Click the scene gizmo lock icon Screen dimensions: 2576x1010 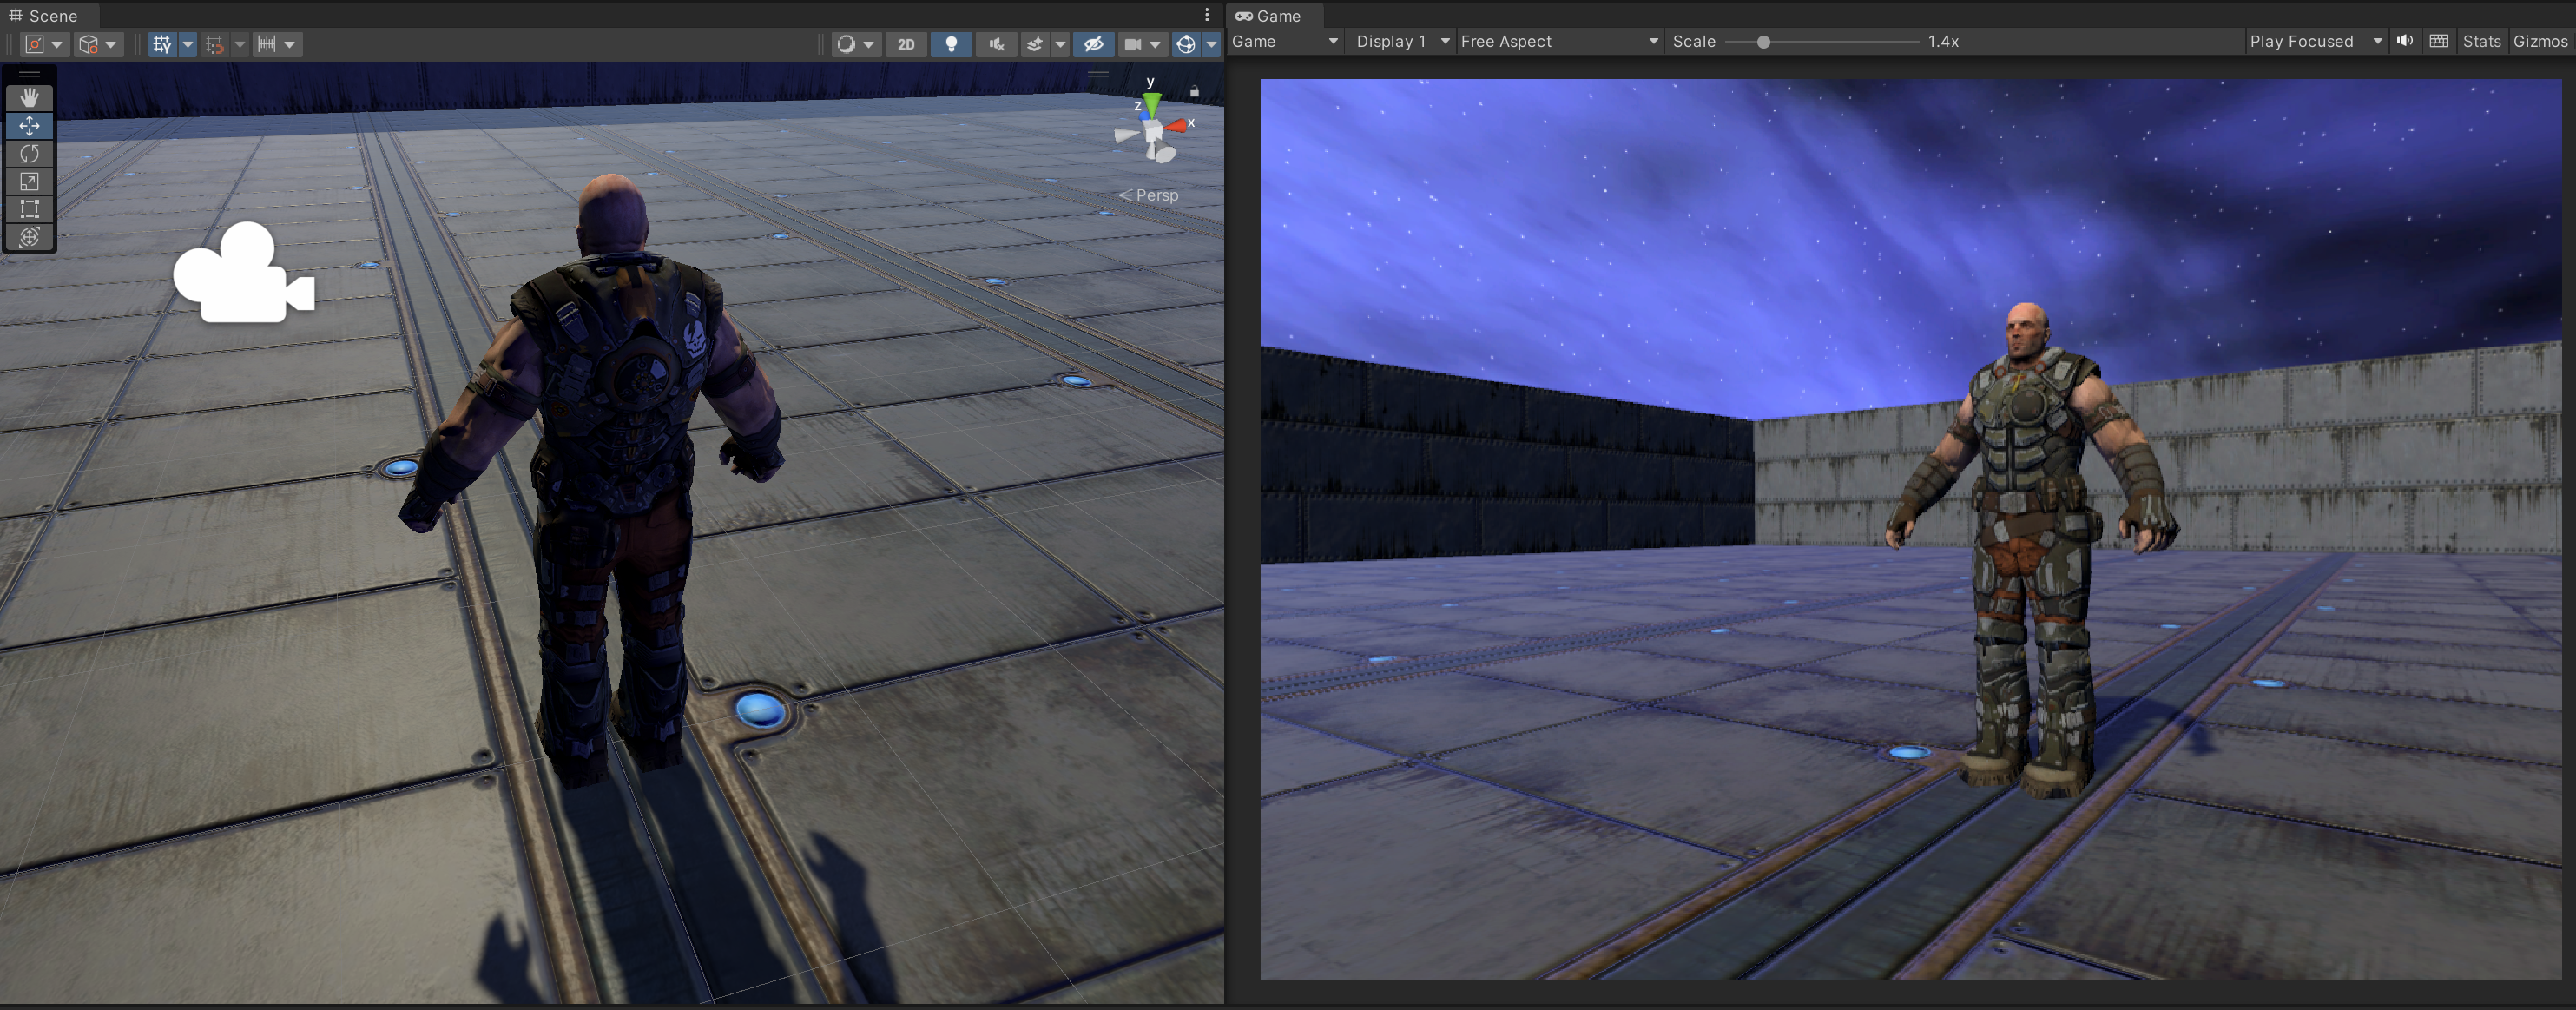1194,92
